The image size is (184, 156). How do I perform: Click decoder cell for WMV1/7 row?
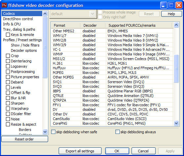pos(93,36)
